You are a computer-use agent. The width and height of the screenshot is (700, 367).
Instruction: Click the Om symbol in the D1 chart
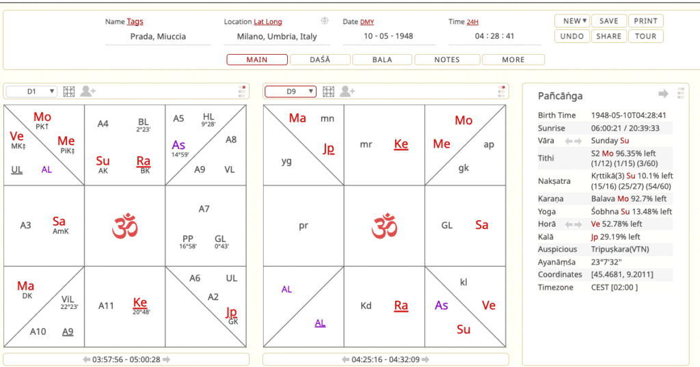pyautogui.click(x=124, y=226)
